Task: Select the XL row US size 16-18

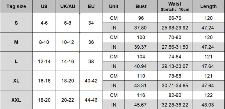Action: [x=44, y=81]
